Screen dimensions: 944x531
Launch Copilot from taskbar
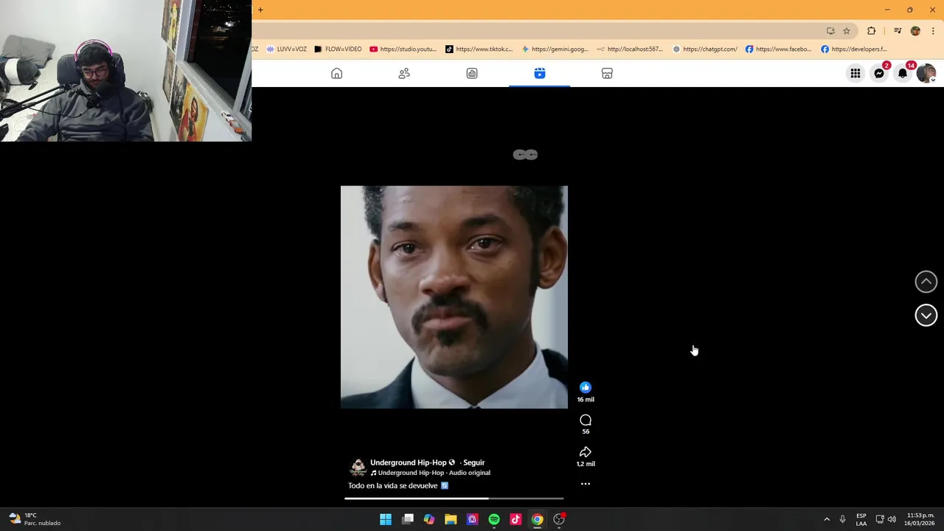point(429,519)
